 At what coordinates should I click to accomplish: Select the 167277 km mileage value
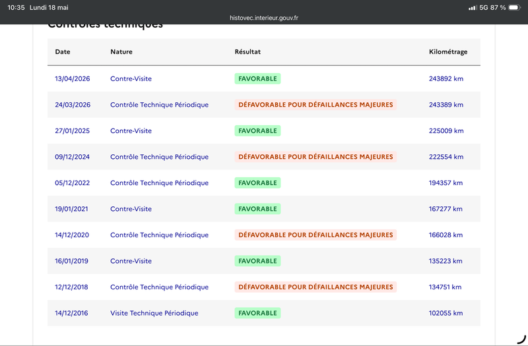(x=445, y=209)
